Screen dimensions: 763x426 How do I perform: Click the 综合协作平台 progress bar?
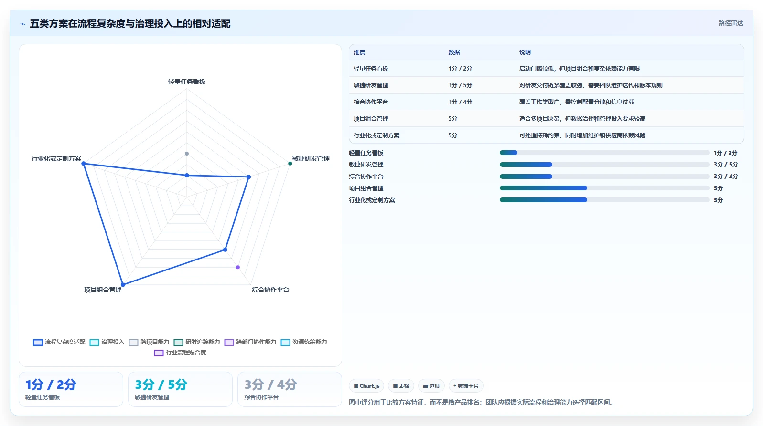coord(604,177)
